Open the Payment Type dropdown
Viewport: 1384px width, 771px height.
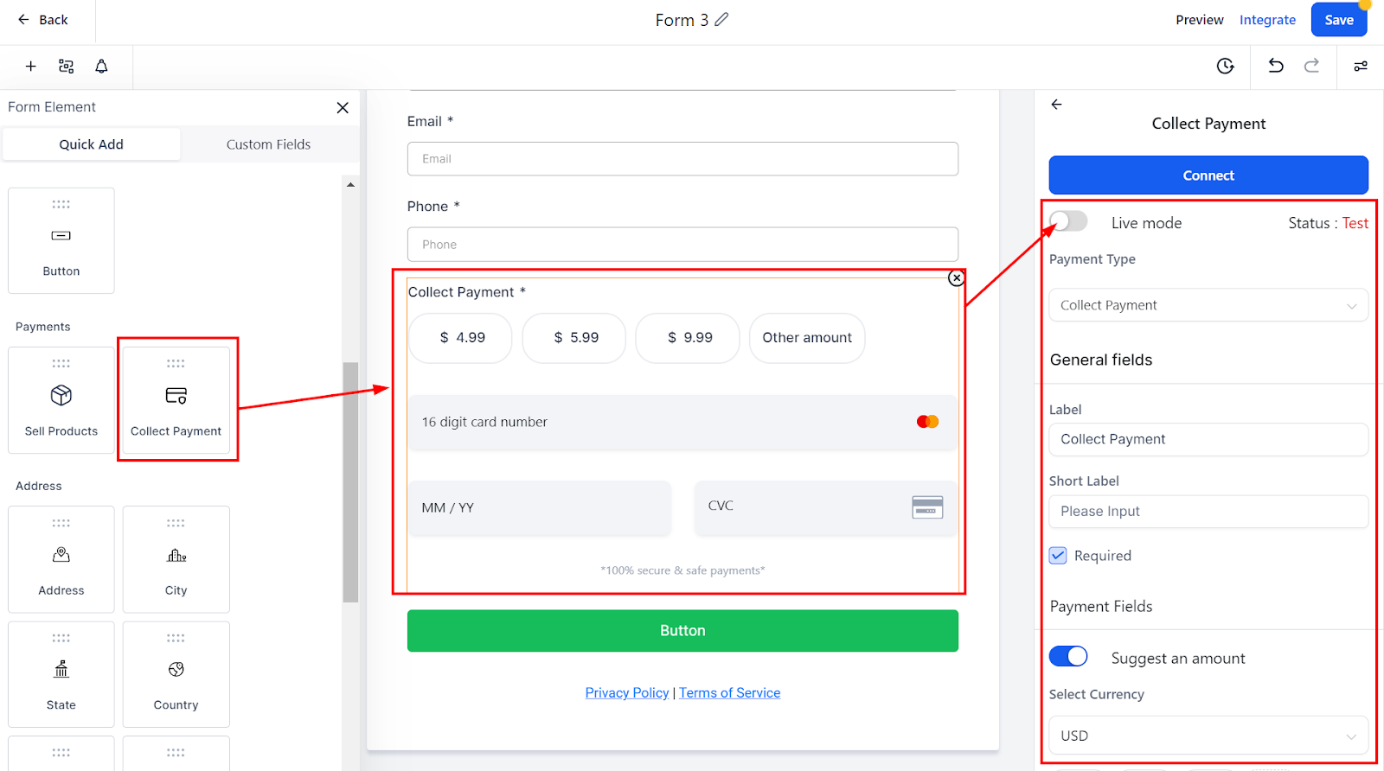pyautogui.click(x=1208, y=305)
